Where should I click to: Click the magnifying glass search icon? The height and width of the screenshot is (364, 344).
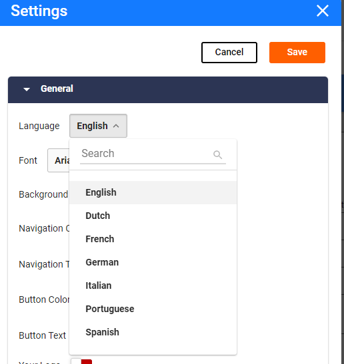(x=218, y=154)
